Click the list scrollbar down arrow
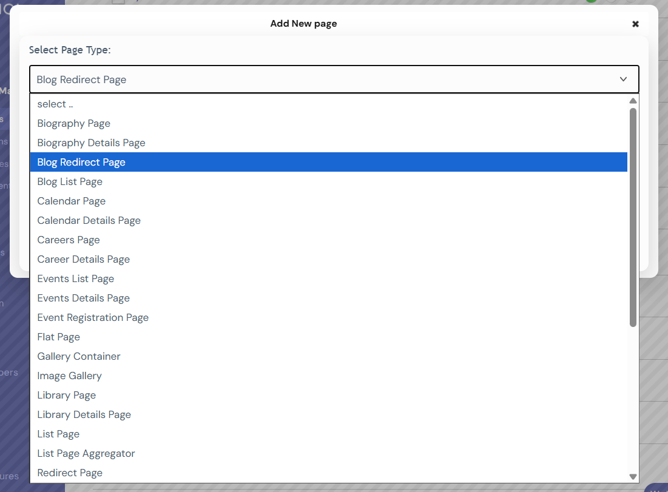 633,477
